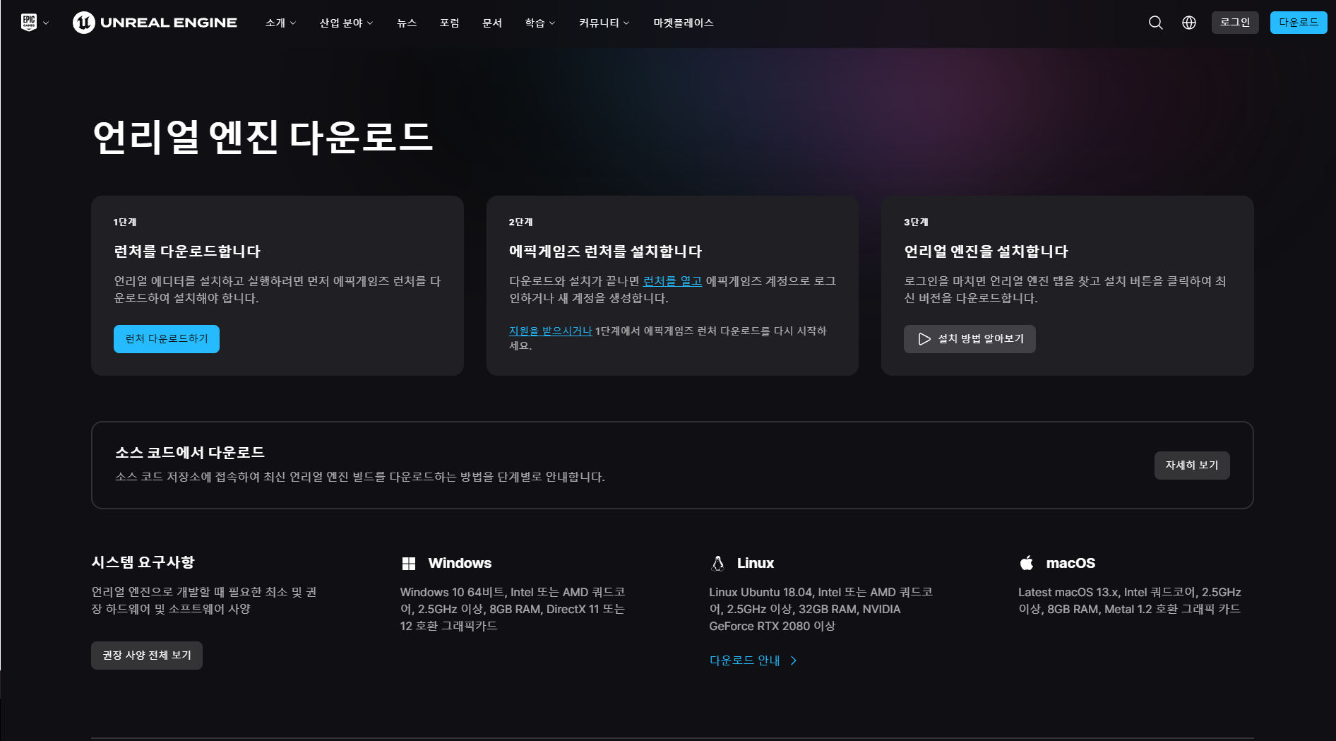1336x741 pixels.
Task: Click the play icon in 설치 방법 button
Action: pyautogui.click(x=924, y=339)
